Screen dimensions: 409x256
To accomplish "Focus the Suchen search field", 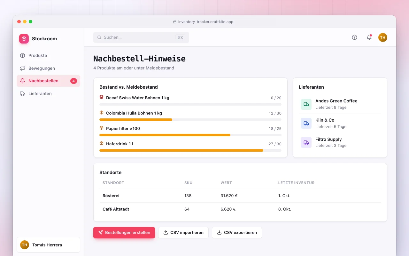I will pyautogui.click(x=141, y=37).
